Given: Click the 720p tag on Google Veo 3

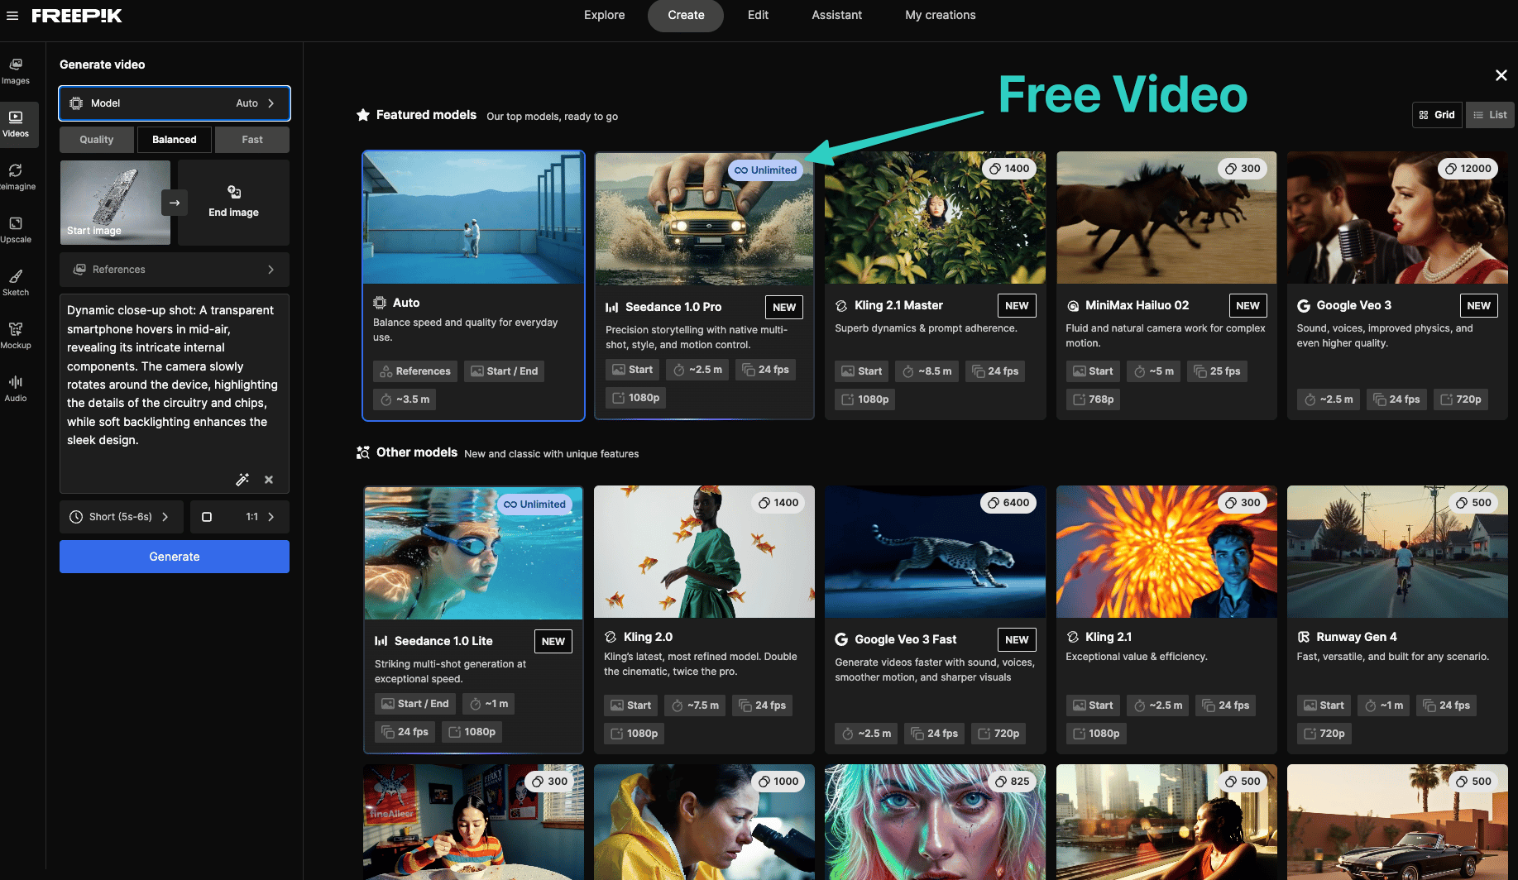Looking at the screenshot, I should tap(1461, 399).
